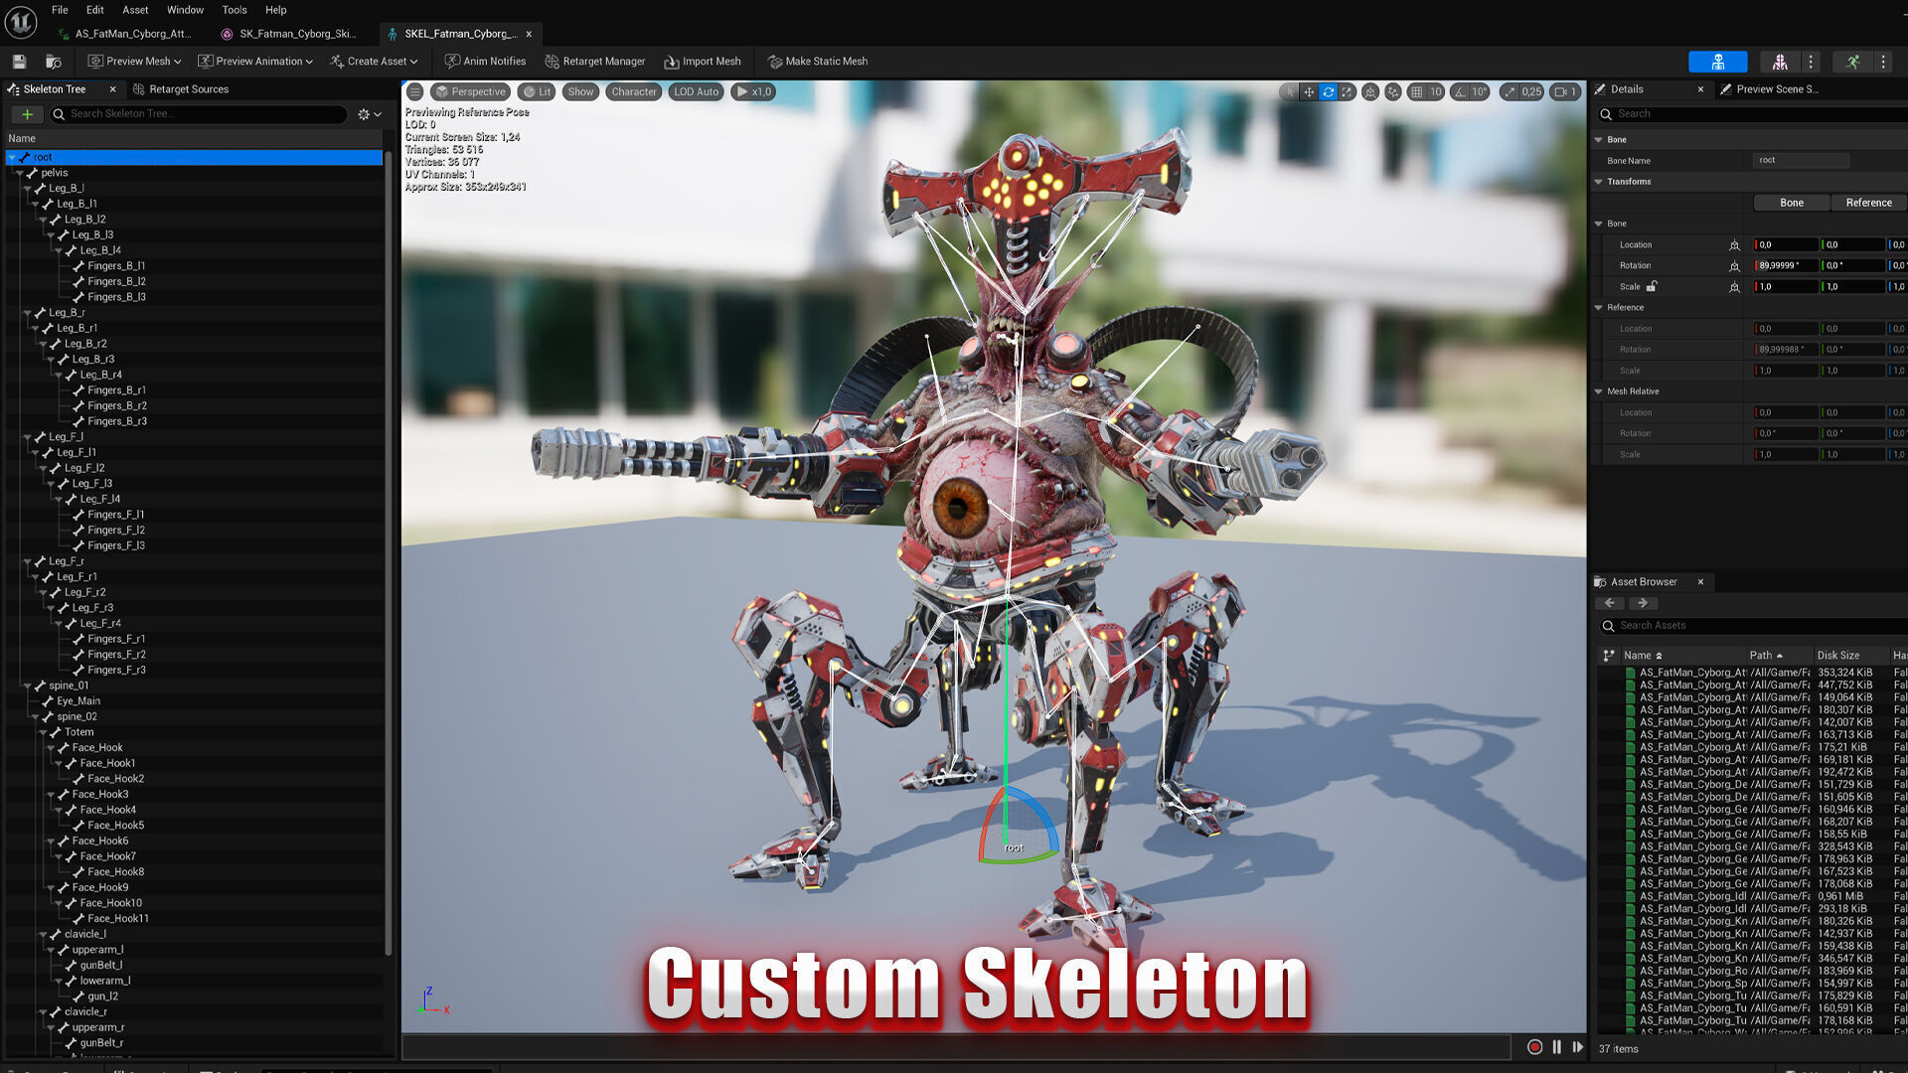Toggle rotation angle snapping

coord(1459,91)
